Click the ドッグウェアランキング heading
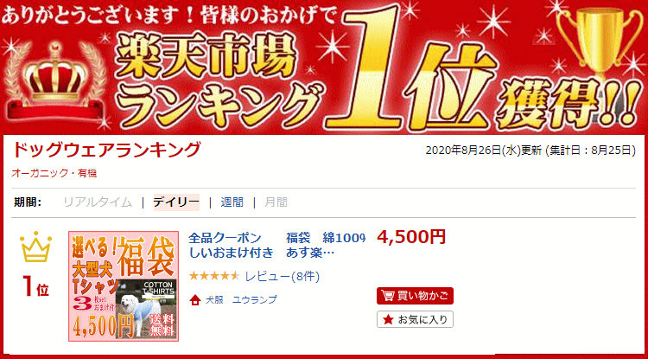Viewport: 648px width, 359px height. tap(106, 150)
